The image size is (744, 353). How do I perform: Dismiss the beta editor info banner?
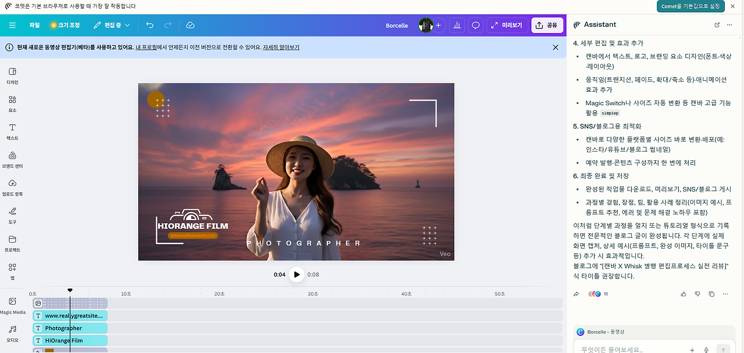pos(555,47)
